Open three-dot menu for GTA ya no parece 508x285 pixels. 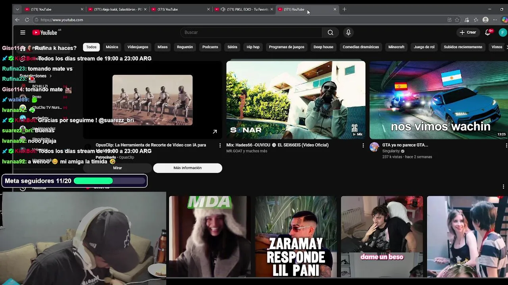[x=506, y=146]
